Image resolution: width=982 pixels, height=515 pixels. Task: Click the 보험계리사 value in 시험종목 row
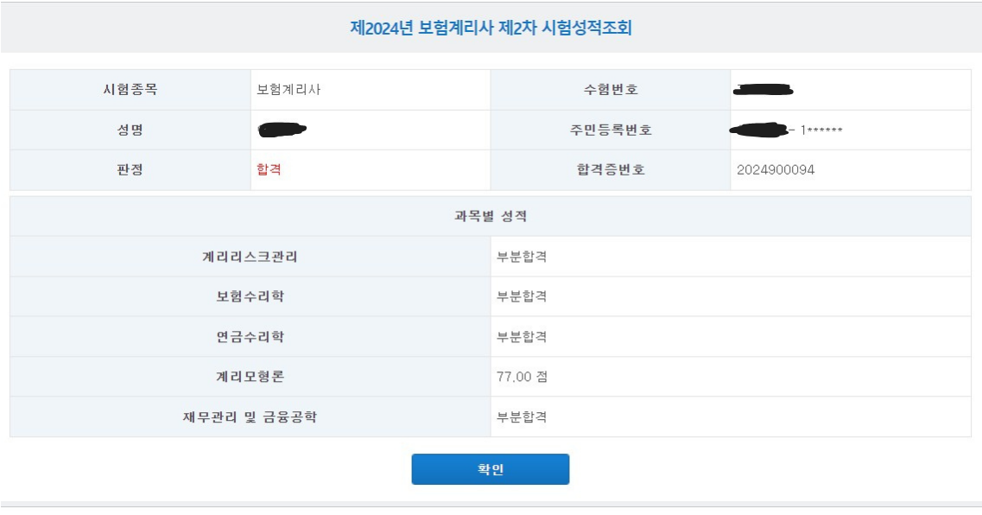(x=288, y=89)
